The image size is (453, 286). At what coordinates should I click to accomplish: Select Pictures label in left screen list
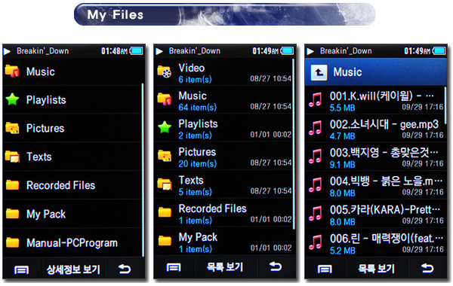click(45, 129)
